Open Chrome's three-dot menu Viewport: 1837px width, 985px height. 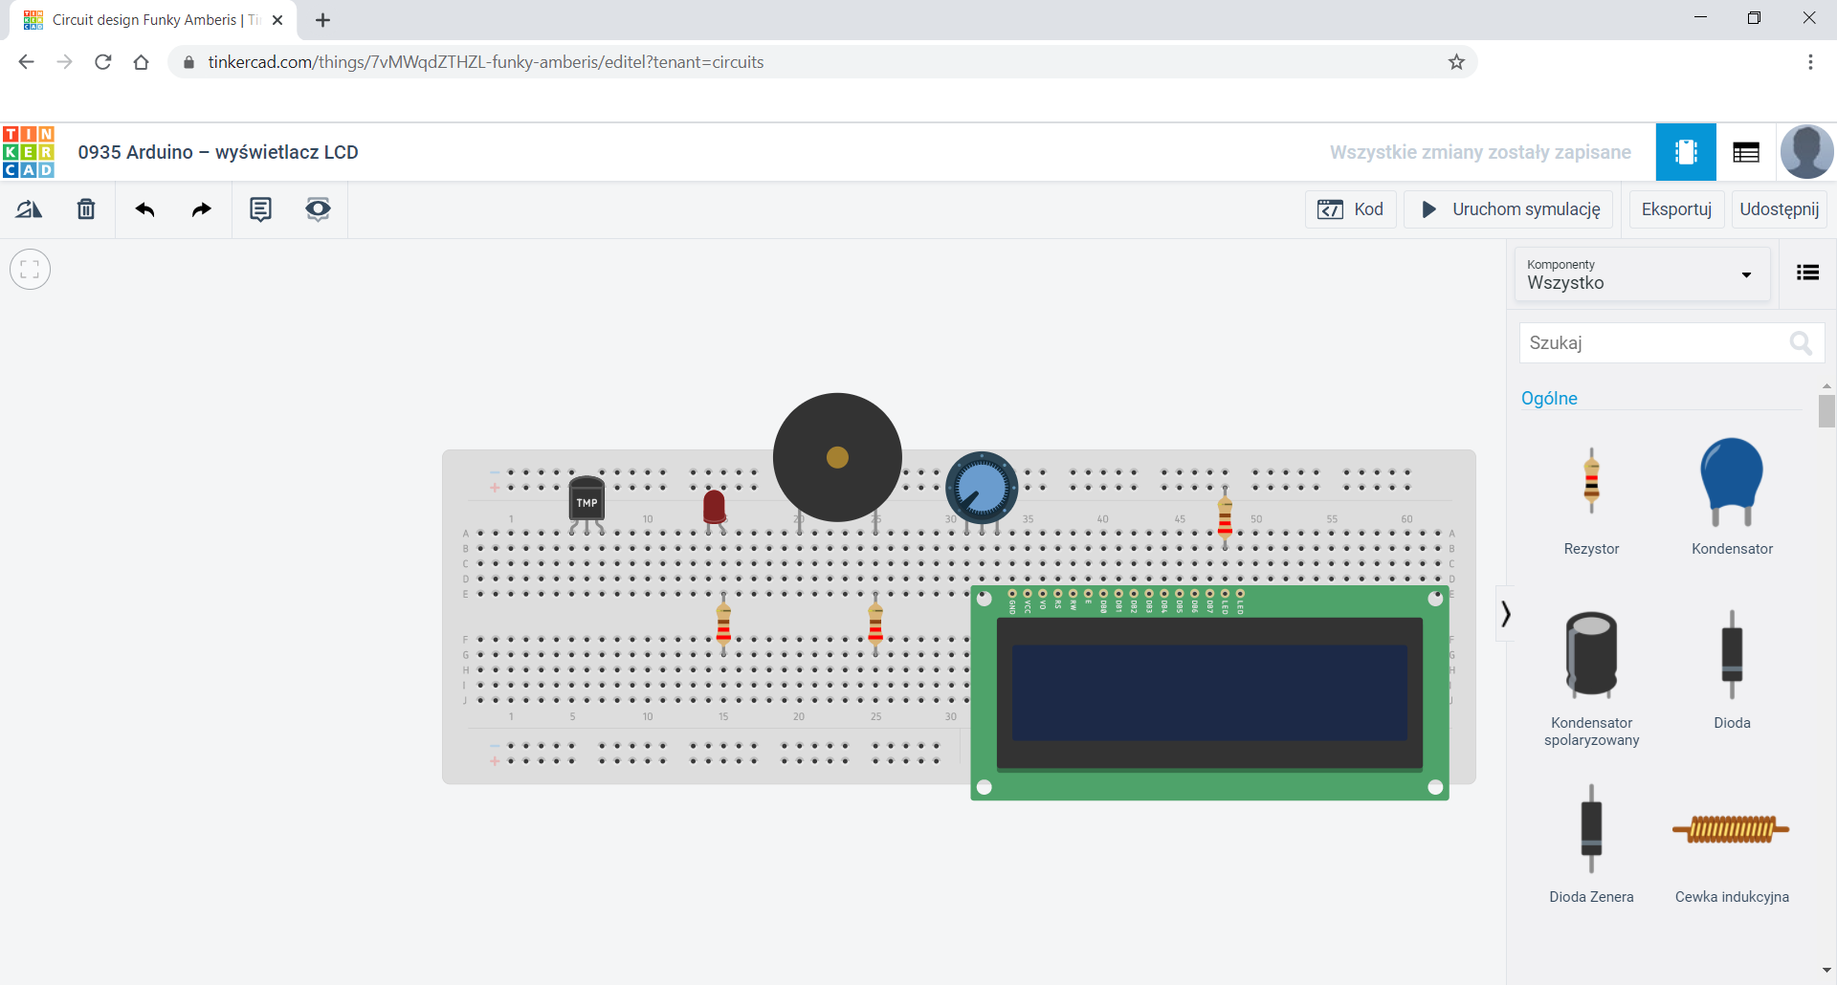point(1810,62)
